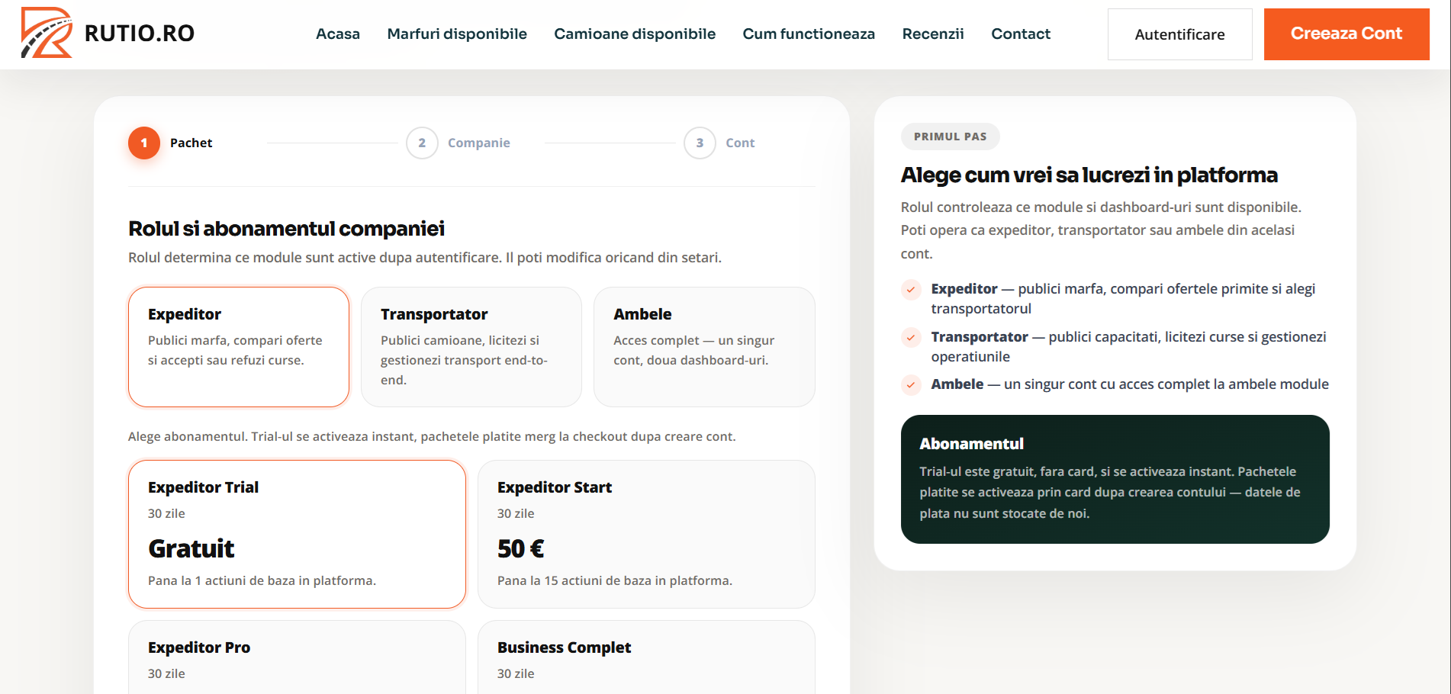
Task: Select the Expeditor Start 50 € plan
Action: pyautogui.click(x=646, y=534)
